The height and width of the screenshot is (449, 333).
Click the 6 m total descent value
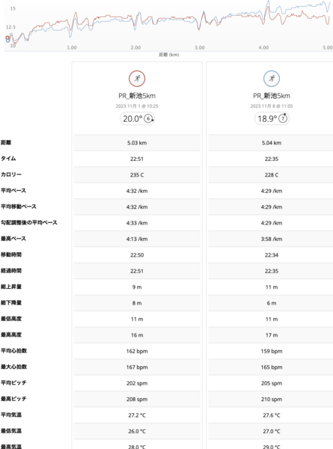pos(272,303)
